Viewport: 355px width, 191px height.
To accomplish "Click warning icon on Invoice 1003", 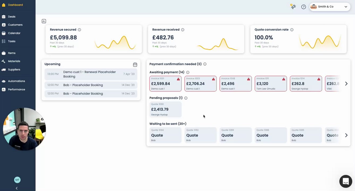I will (x=213, y=79).
